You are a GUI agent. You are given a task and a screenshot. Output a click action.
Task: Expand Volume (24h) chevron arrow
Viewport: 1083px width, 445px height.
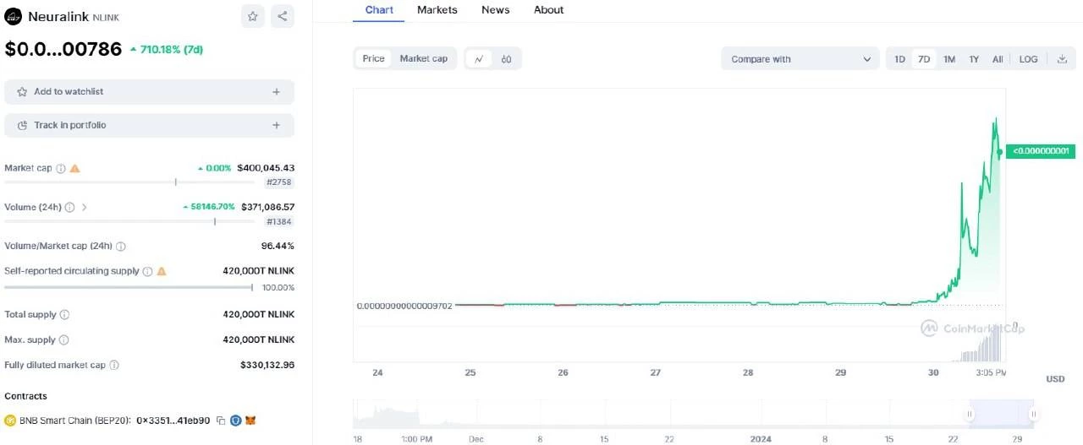[84, 207]
